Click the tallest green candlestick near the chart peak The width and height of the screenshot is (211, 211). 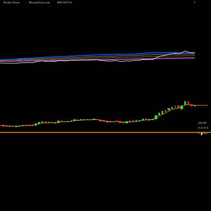click(185, 103)
